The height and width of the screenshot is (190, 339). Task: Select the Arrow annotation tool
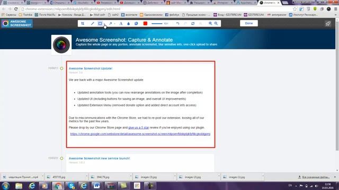click(111, 23)
